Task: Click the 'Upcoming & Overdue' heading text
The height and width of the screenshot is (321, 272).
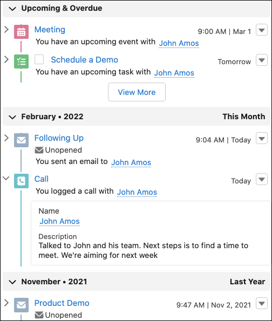Action: click(x=62, y=8)
